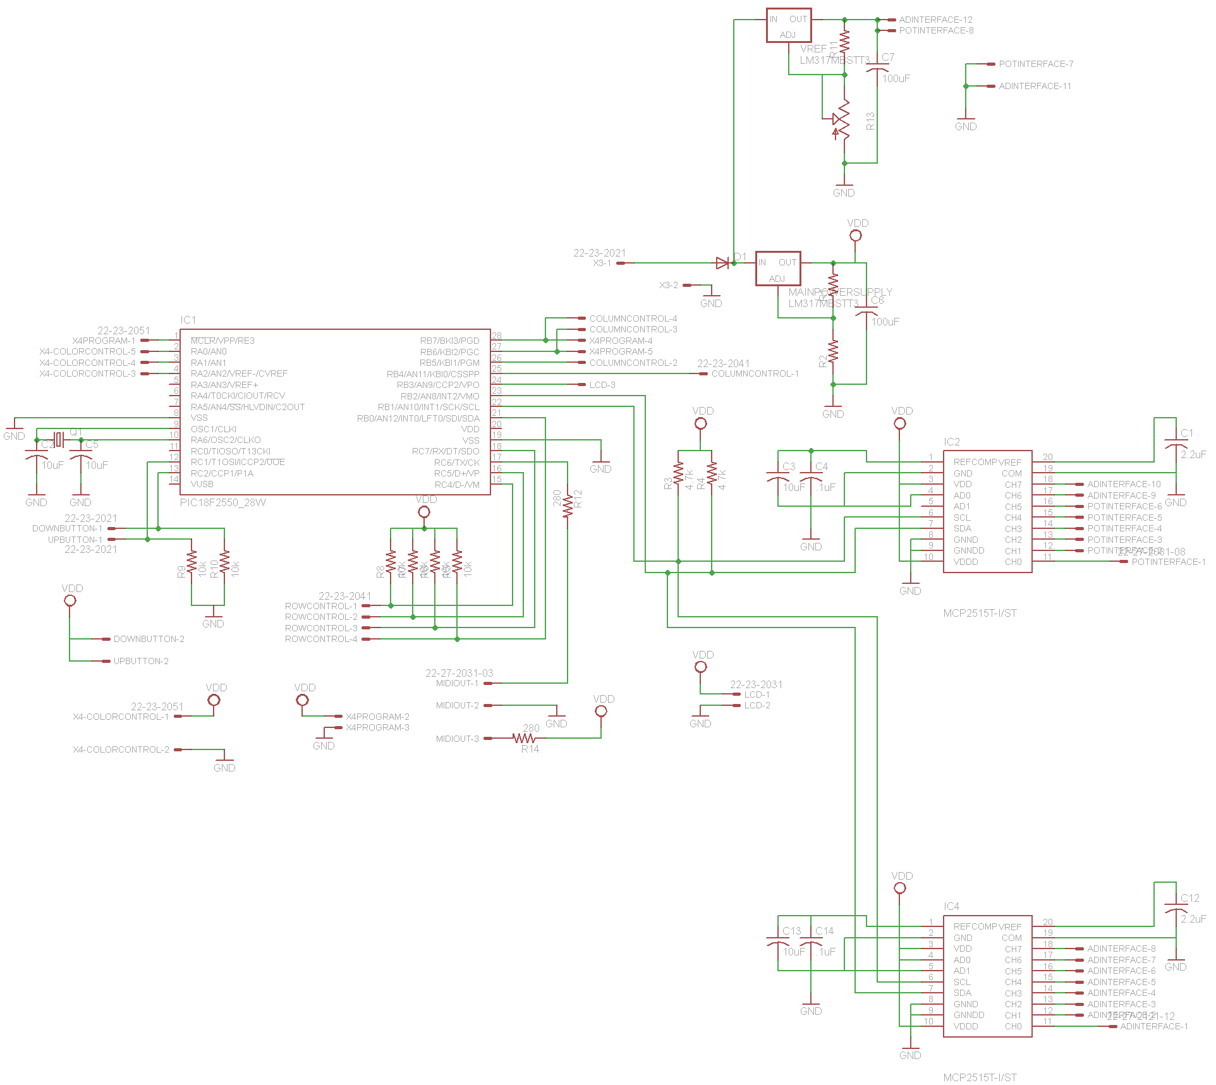The height and width of the screenshot is (1085, 1216).
Task: Click the IC2 MCP2515T chip body
Action: click(988, 512)
